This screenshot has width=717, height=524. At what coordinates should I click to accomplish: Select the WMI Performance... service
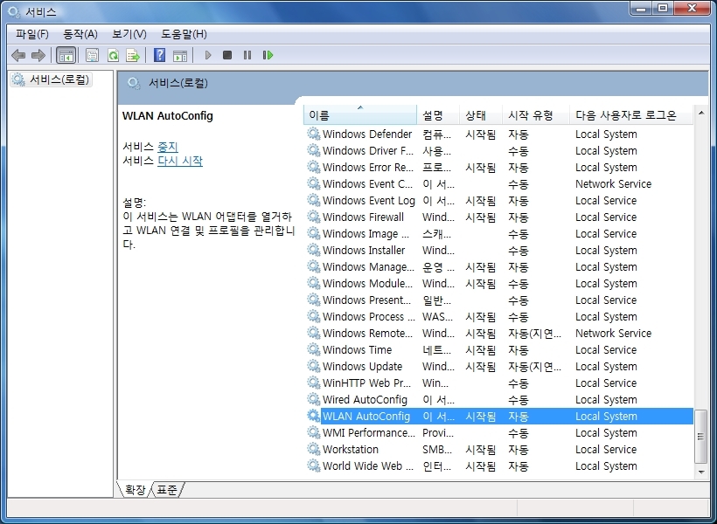[x=500, y=432]
